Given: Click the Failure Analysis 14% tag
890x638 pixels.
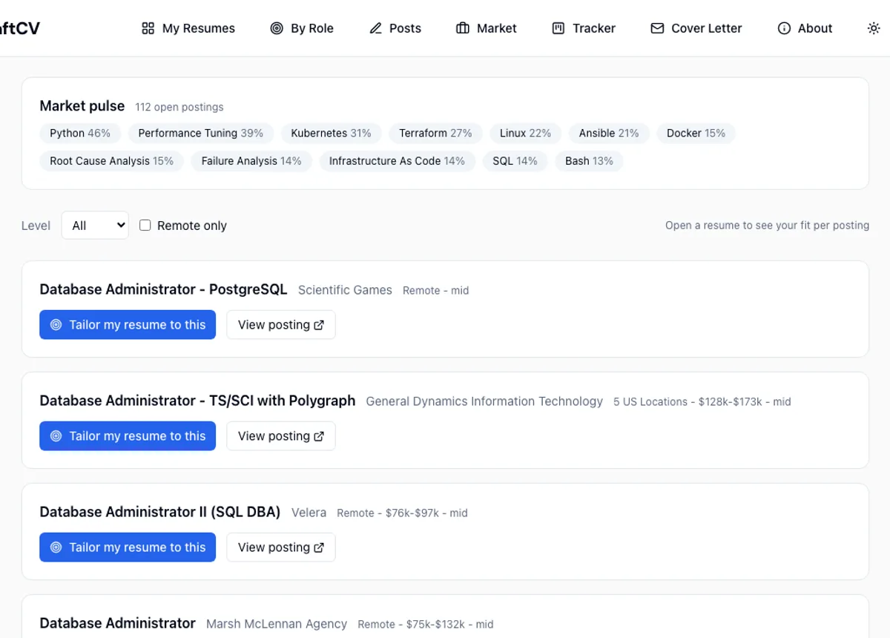Looking at the screenshot, I should click(x=251, y=161).
